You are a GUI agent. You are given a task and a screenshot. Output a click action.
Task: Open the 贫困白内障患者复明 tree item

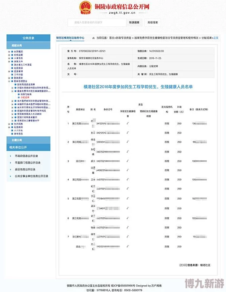pyautogui.click(x=27, y=117)
